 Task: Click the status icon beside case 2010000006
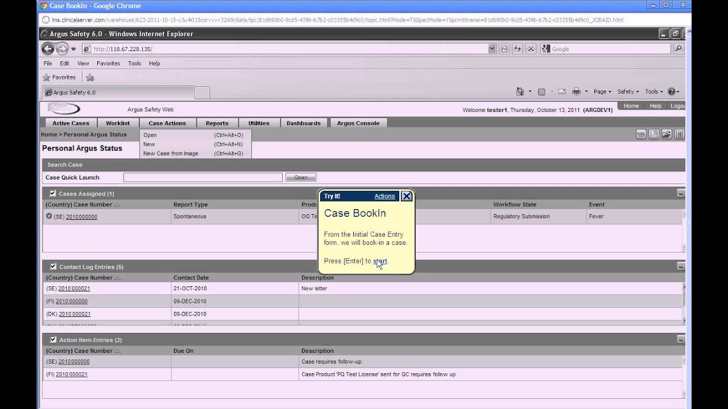(49, 216)
